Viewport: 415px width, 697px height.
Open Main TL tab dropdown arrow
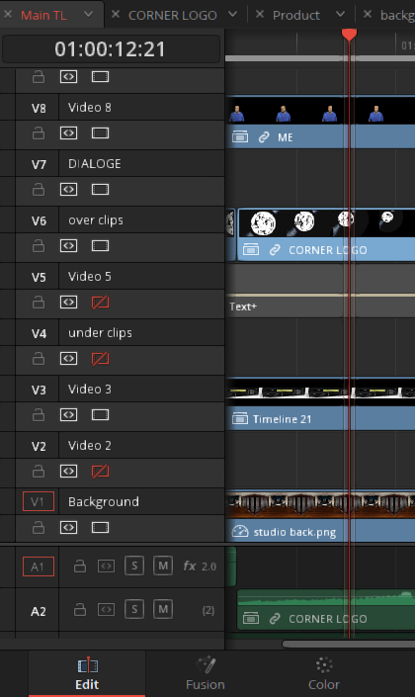[x=88, y=14]
